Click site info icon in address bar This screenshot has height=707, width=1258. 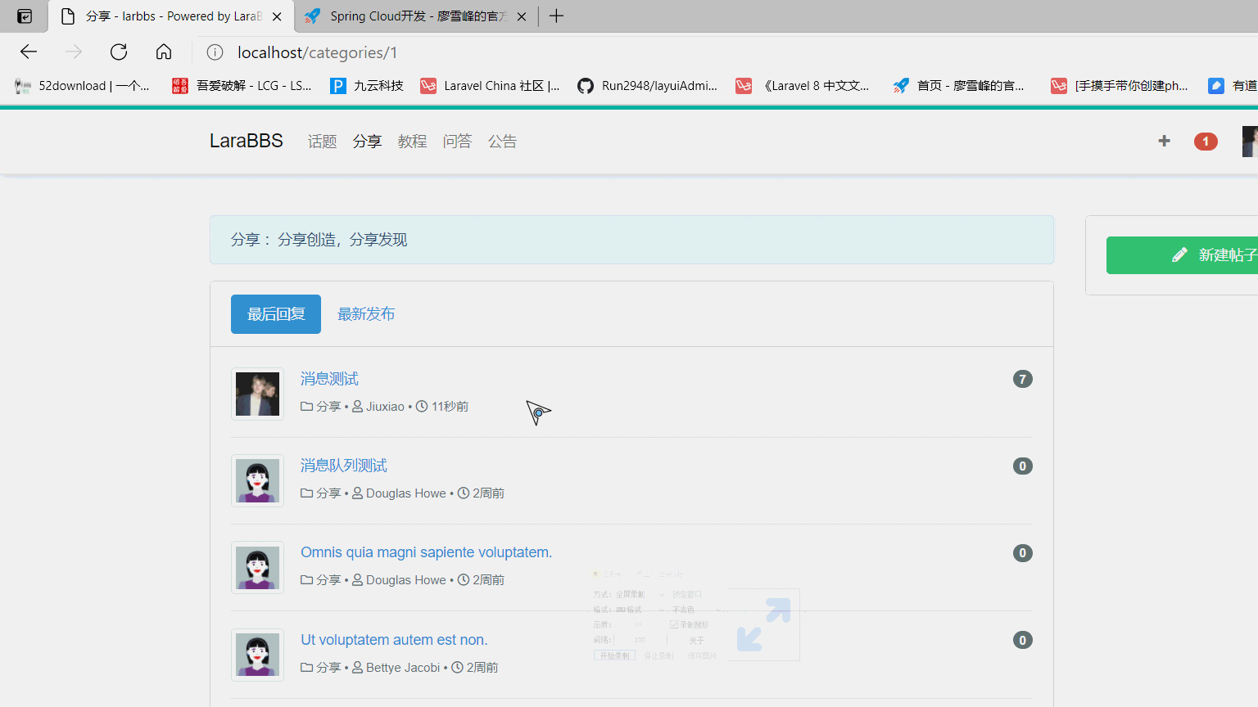coord(215,52)
